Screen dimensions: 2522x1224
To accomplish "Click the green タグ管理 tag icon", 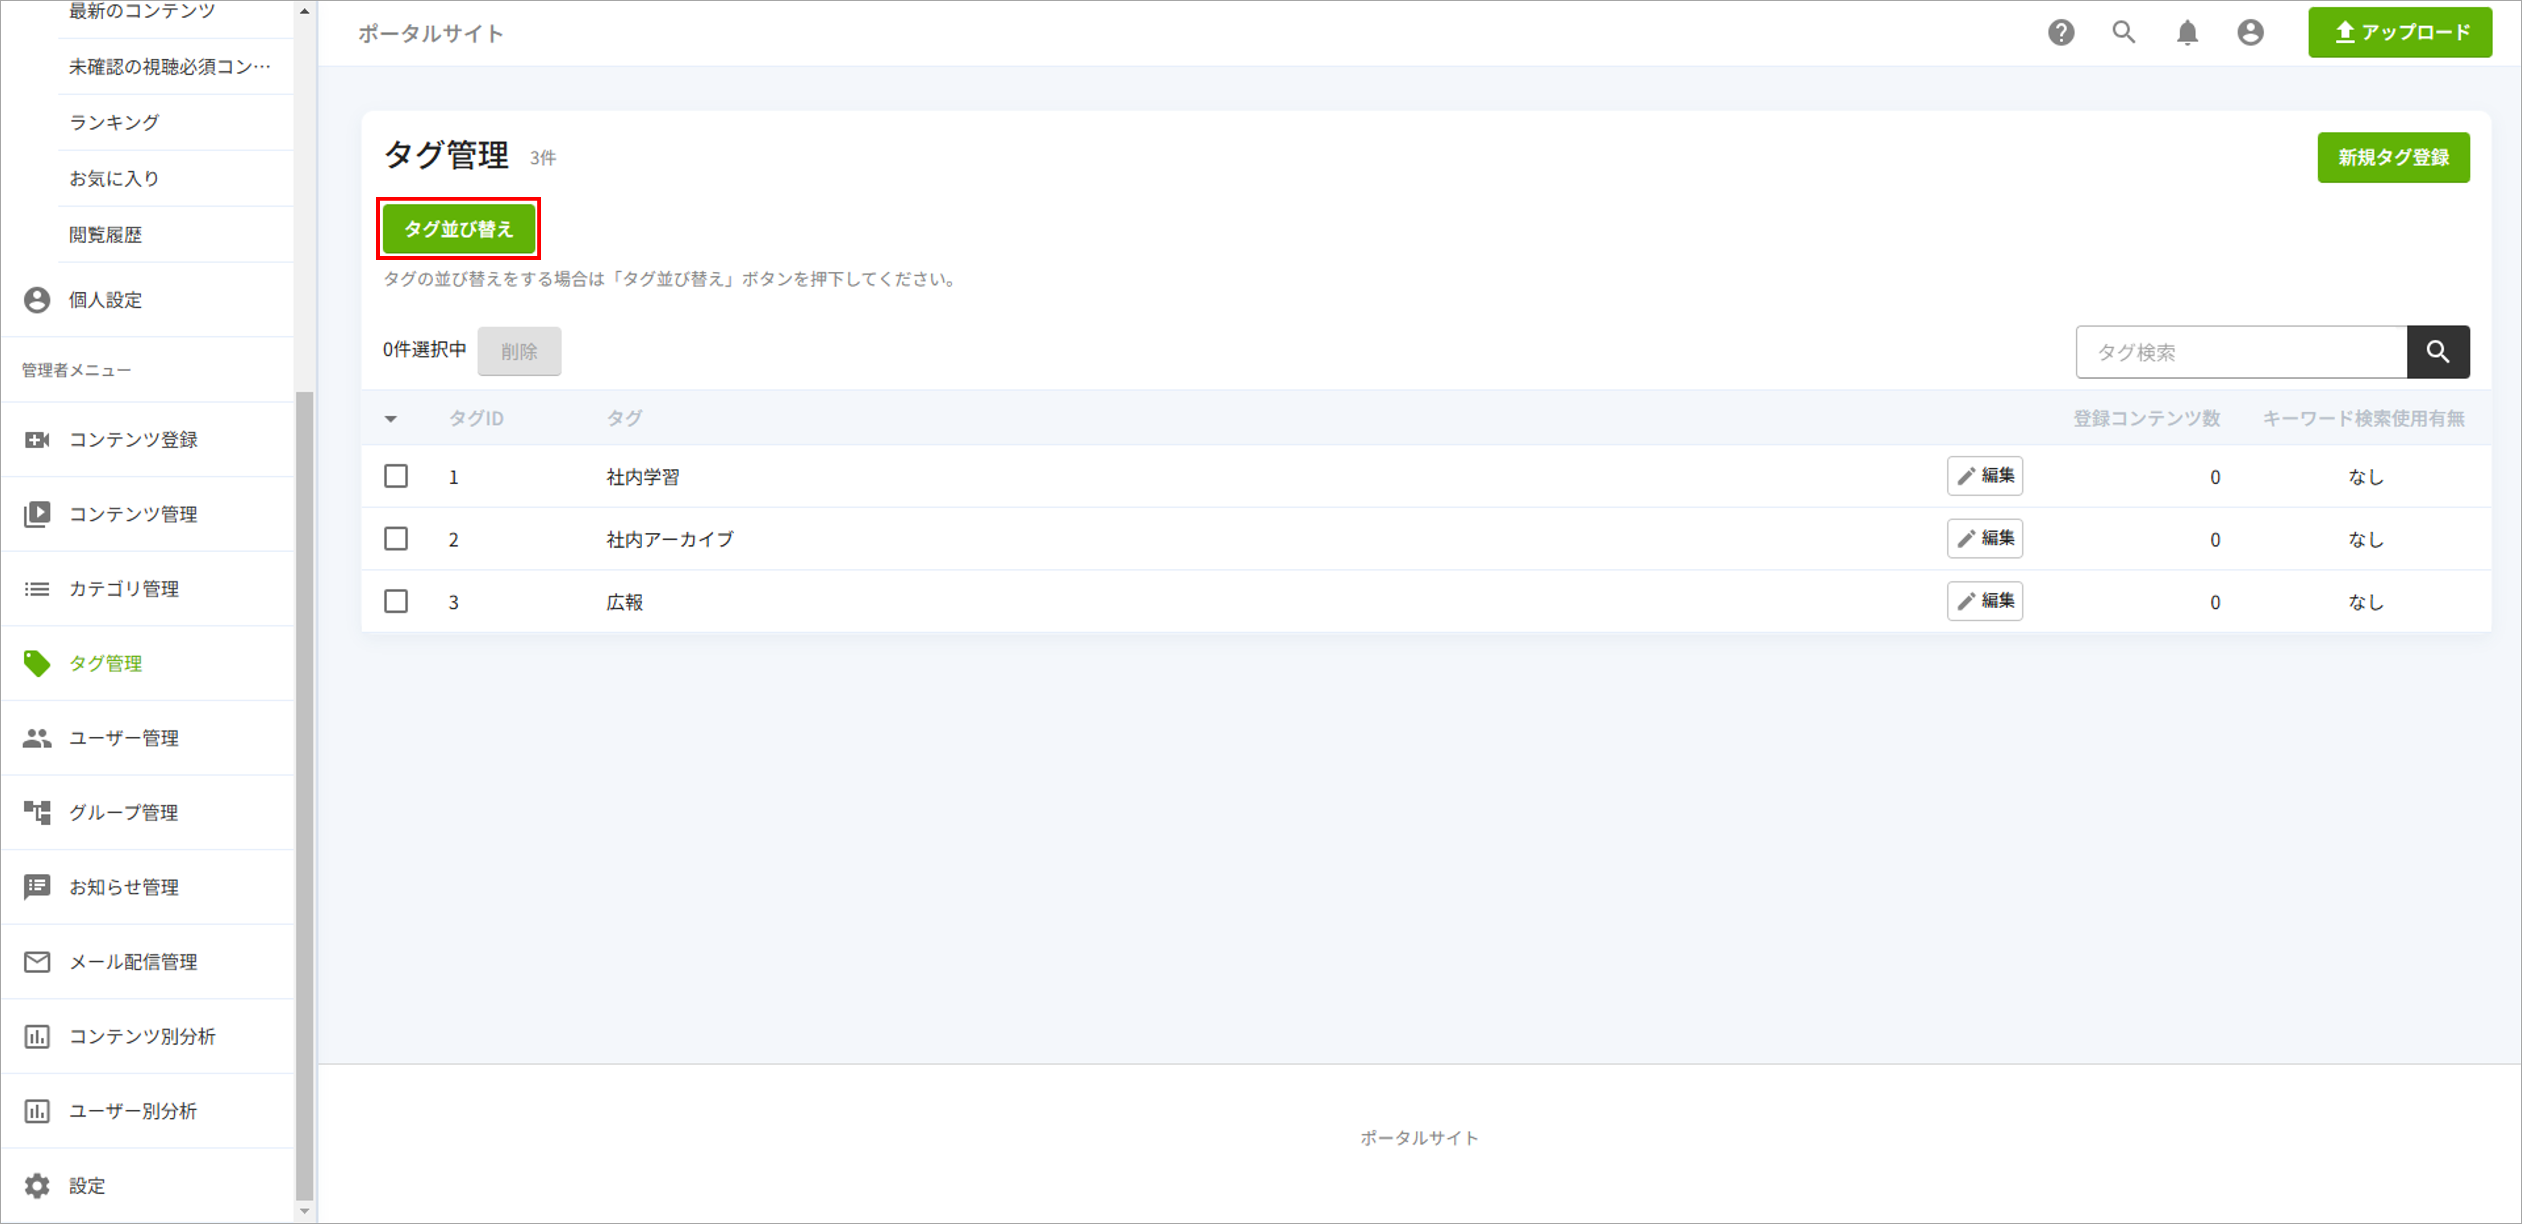I will (x=37, y=663).
